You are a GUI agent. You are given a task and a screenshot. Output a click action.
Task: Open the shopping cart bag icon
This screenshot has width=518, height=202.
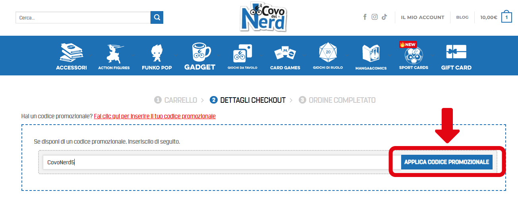506,17
